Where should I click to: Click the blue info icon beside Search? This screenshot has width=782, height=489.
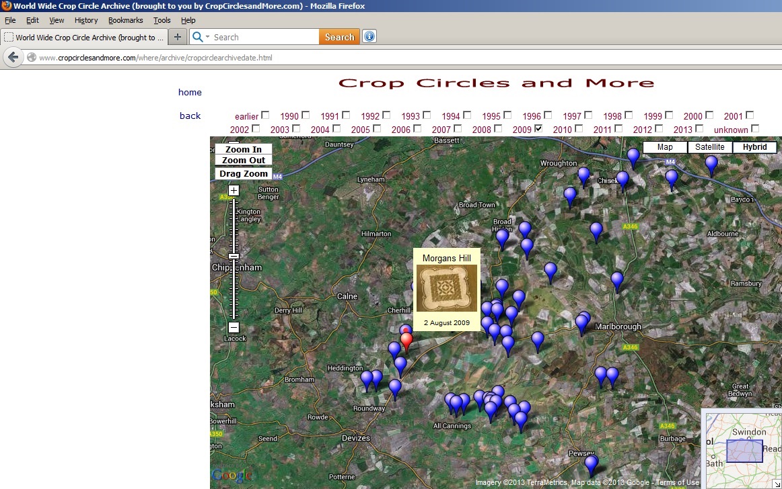(369, 37)
